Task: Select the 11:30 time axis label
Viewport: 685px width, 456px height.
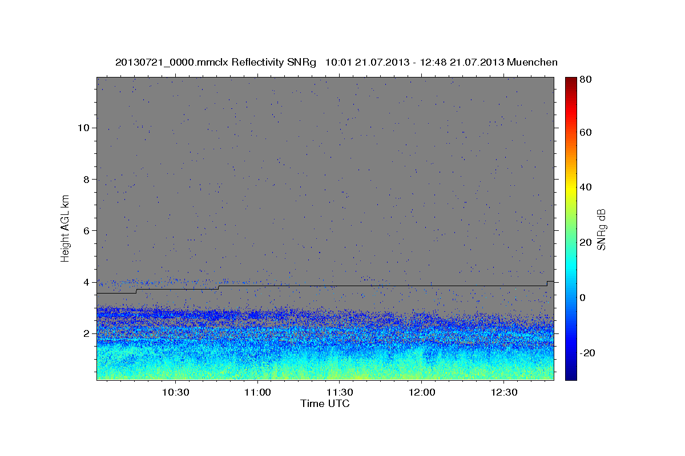Action: click(340, 393)
